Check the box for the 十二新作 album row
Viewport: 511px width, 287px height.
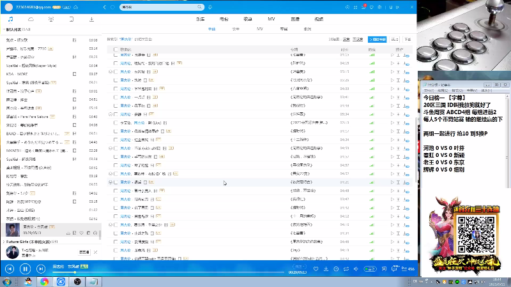[x=116, y=140]
